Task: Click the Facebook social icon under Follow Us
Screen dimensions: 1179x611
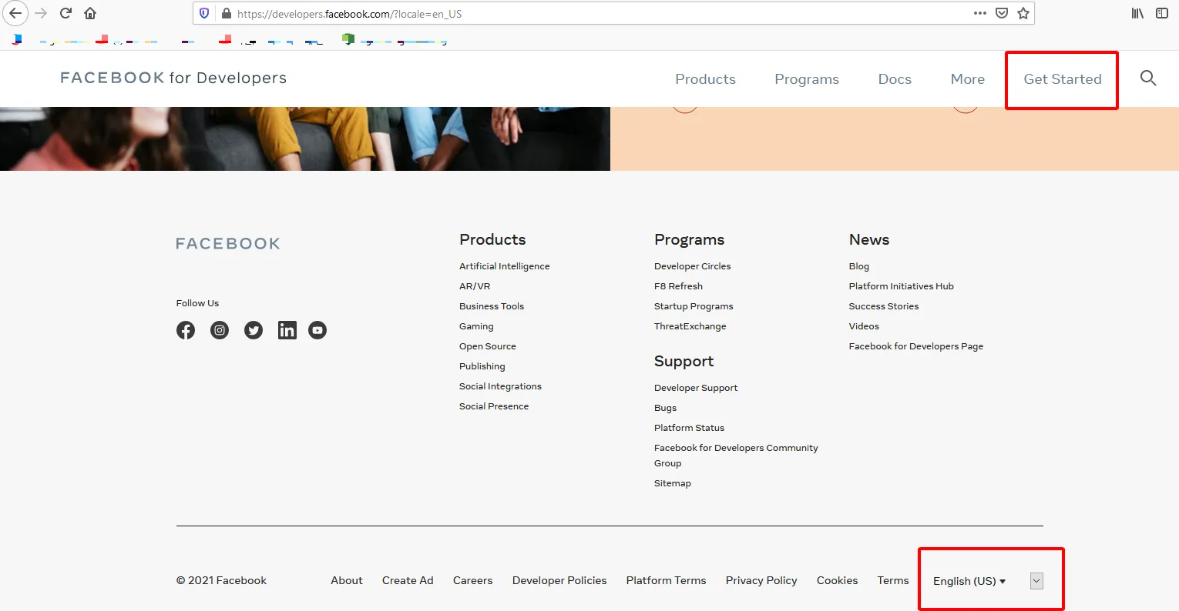Action: 186,330
